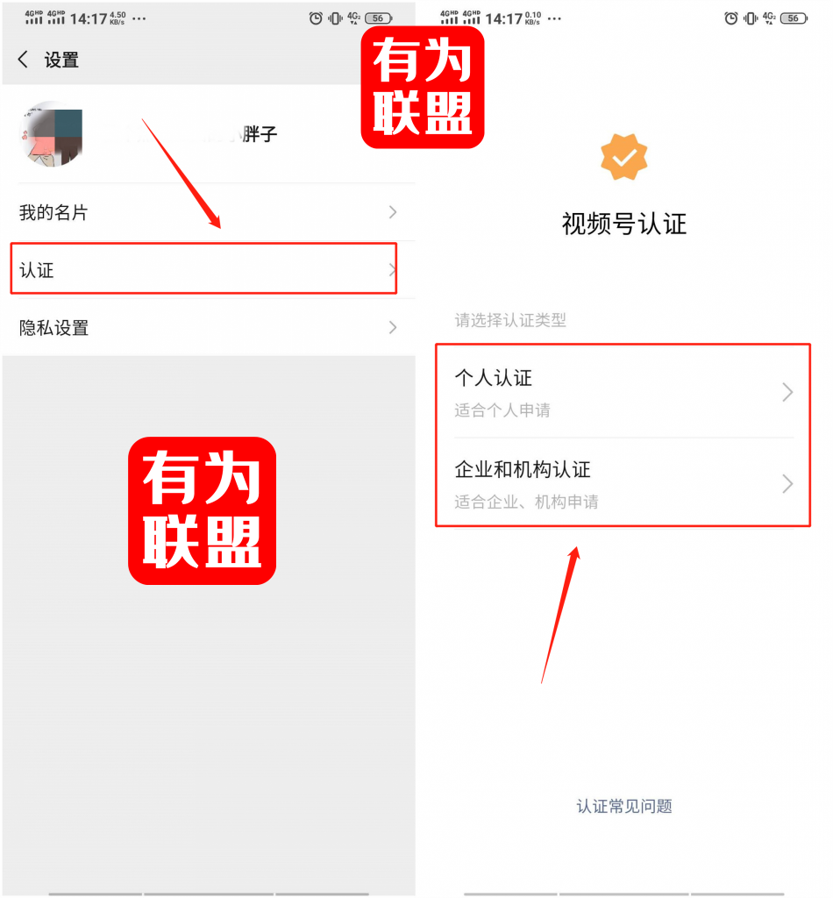Image resolution: width=833 pixels, height=898 pixels.
Task: Choose 企业和机构认证 option
Action: pyautogui.click(x=623, y=483)
